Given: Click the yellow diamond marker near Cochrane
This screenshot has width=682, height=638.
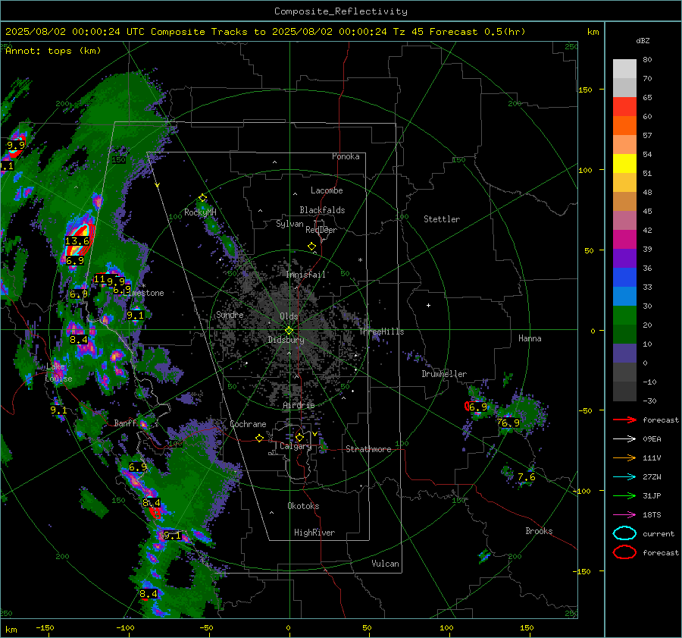Looking at the screenshot, I should click(x=260, y=438).
